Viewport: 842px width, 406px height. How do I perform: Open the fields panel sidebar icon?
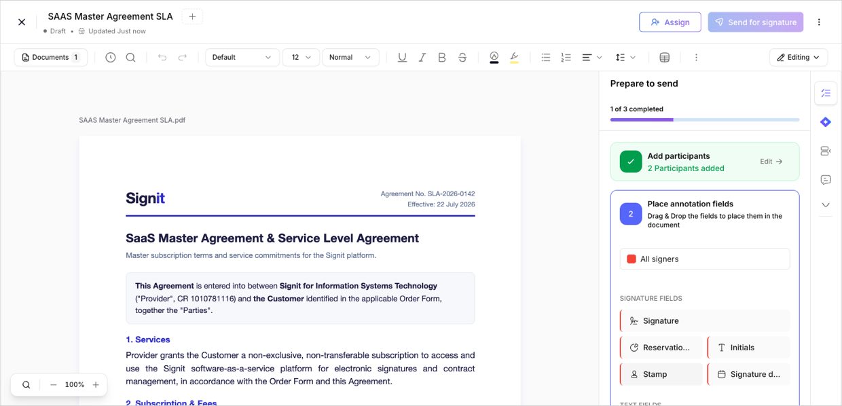point(826,151)
